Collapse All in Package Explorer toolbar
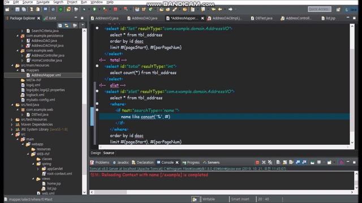362x203 pixels. 60,25
